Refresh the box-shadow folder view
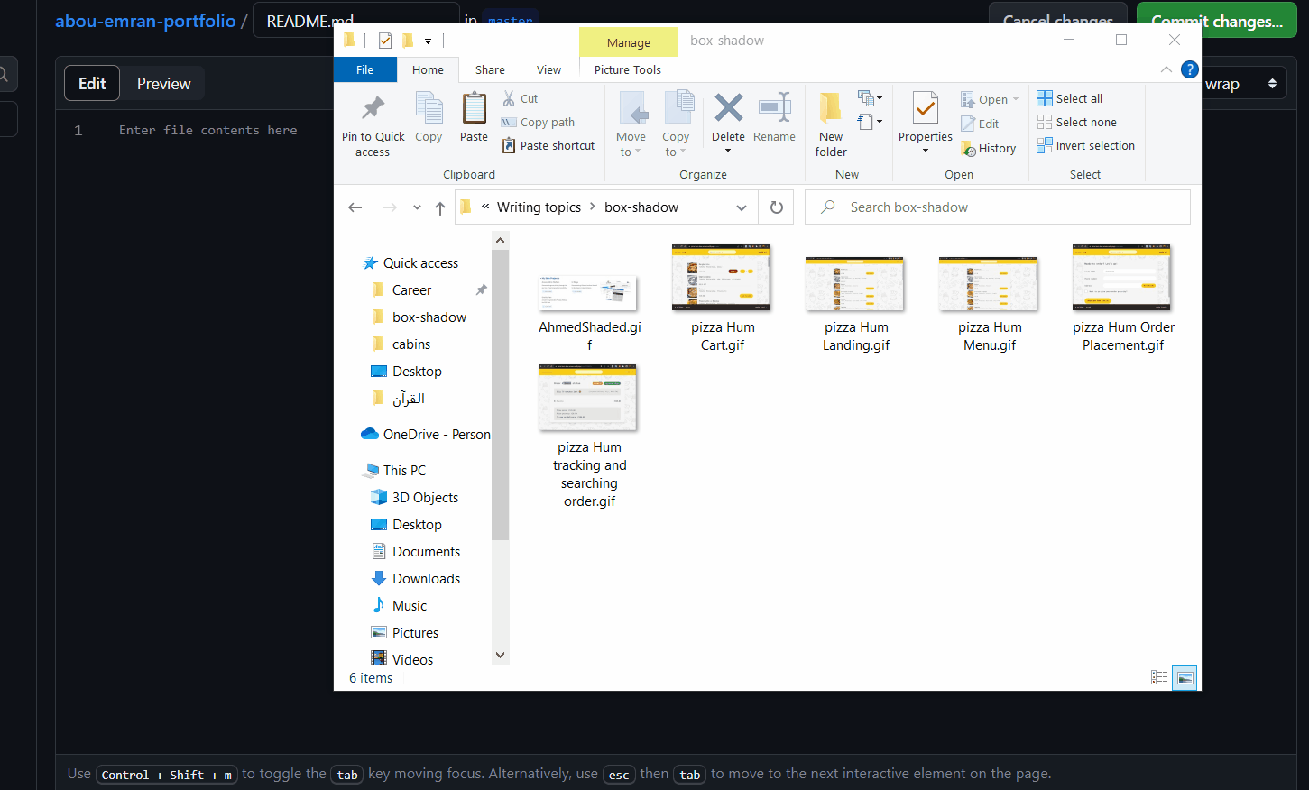Image resolution: width=1309 pixels, height=790 pixels. tap(776, 207)
